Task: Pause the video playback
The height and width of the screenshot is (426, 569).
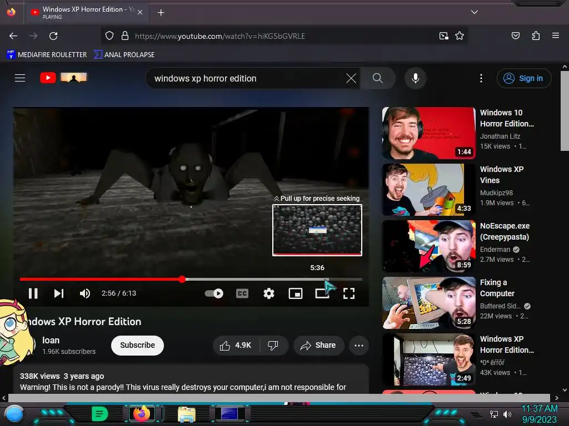Action: click(x=33, y=293)
